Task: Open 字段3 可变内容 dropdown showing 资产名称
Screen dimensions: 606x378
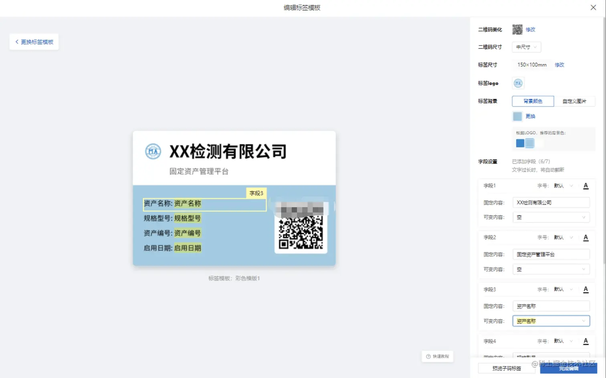Action: [x=551, y=321]
